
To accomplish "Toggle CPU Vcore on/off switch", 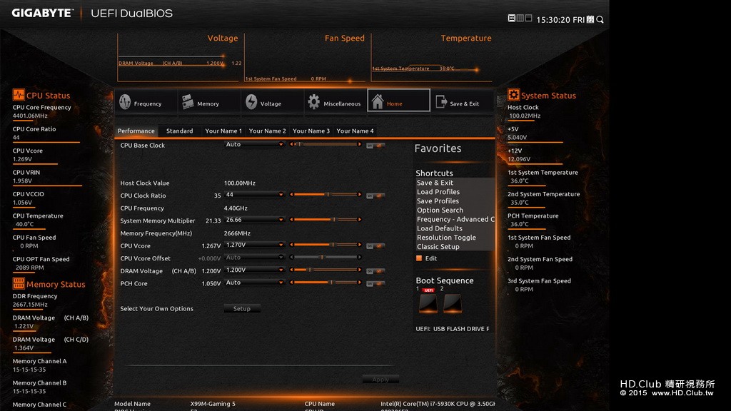I will click(375, 246).
